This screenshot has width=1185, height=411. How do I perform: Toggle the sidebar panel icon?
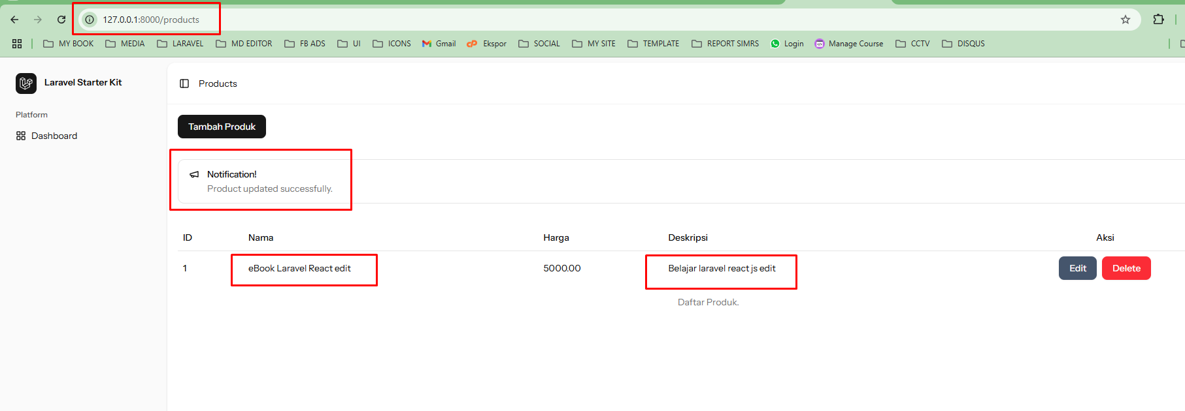[184, 84]
